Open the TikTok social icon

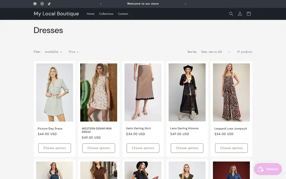(49, 4)
